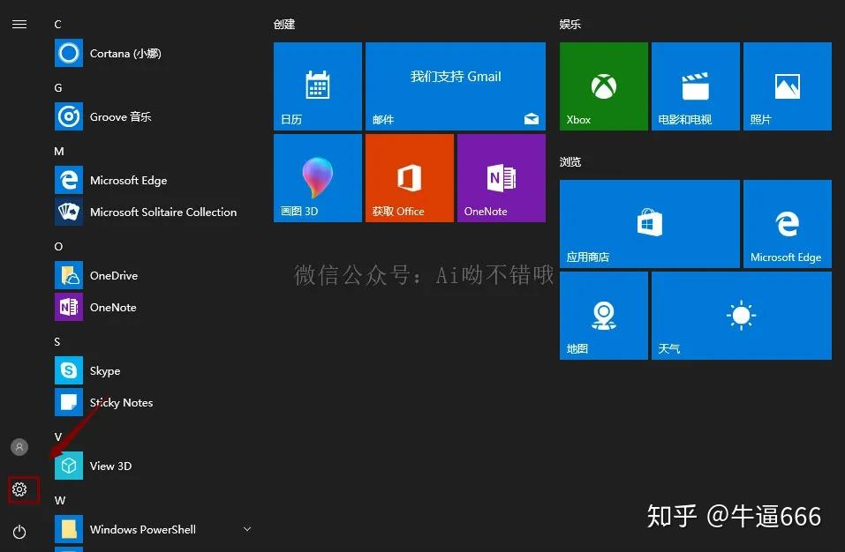845x552 pixels.
Task: Launch View 3D
Action: (109, 466)
